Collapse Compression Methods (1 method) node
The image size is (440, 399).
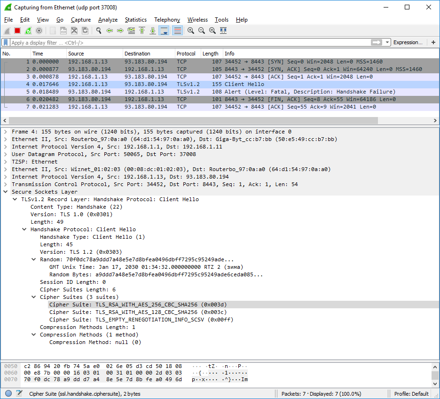coord(34,335)
